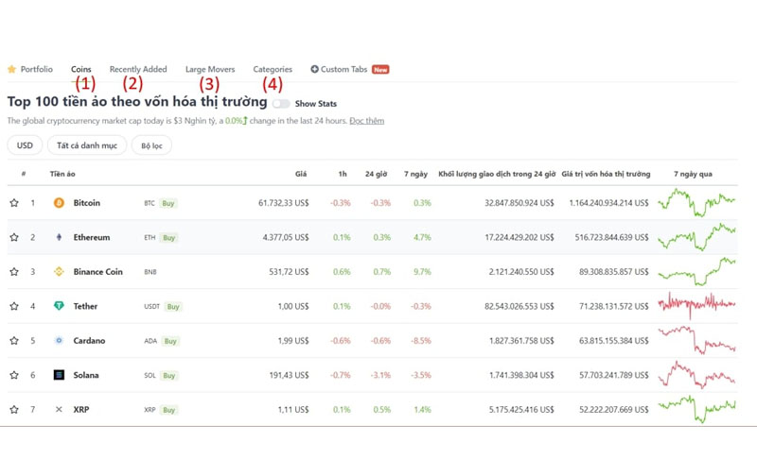757x476 pixels.
Task: Open Custom Tabs
Action: pyautogui.click(x=343, y=69)
